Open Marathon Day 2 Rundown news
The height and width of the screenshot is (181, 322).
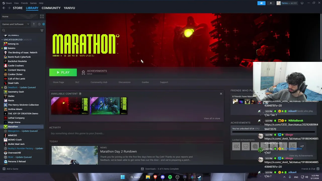click(x=118, y=151)
